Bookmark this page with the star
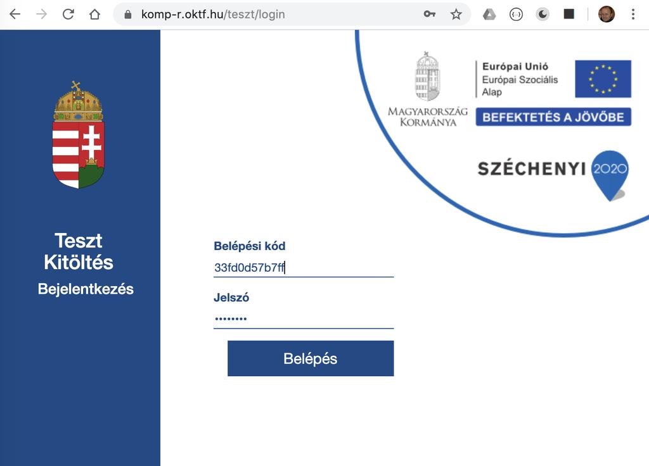 click(456, 15)
